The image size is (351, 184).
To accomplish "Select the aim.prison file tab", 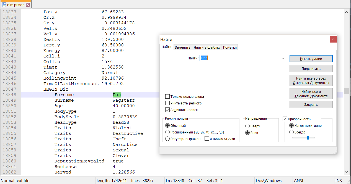I will (16, 5).
